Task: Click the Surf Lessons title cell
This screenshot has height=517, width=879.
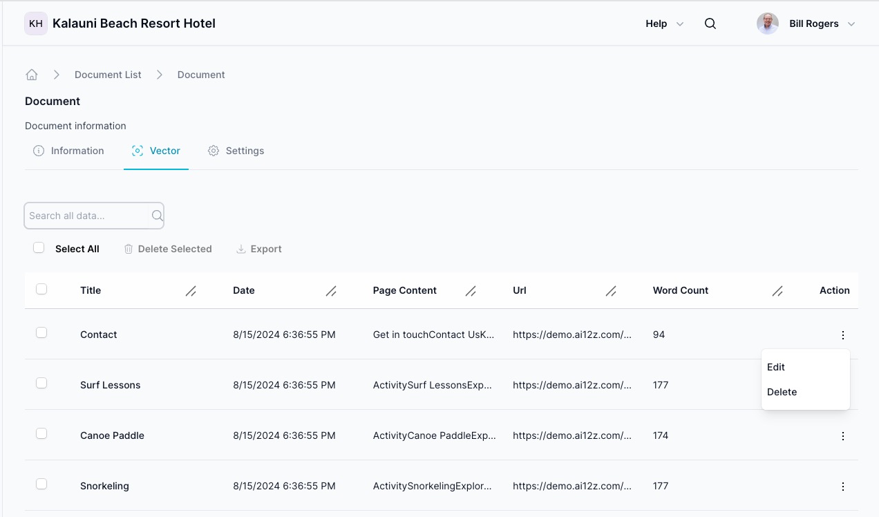Action: pos(111,385)
